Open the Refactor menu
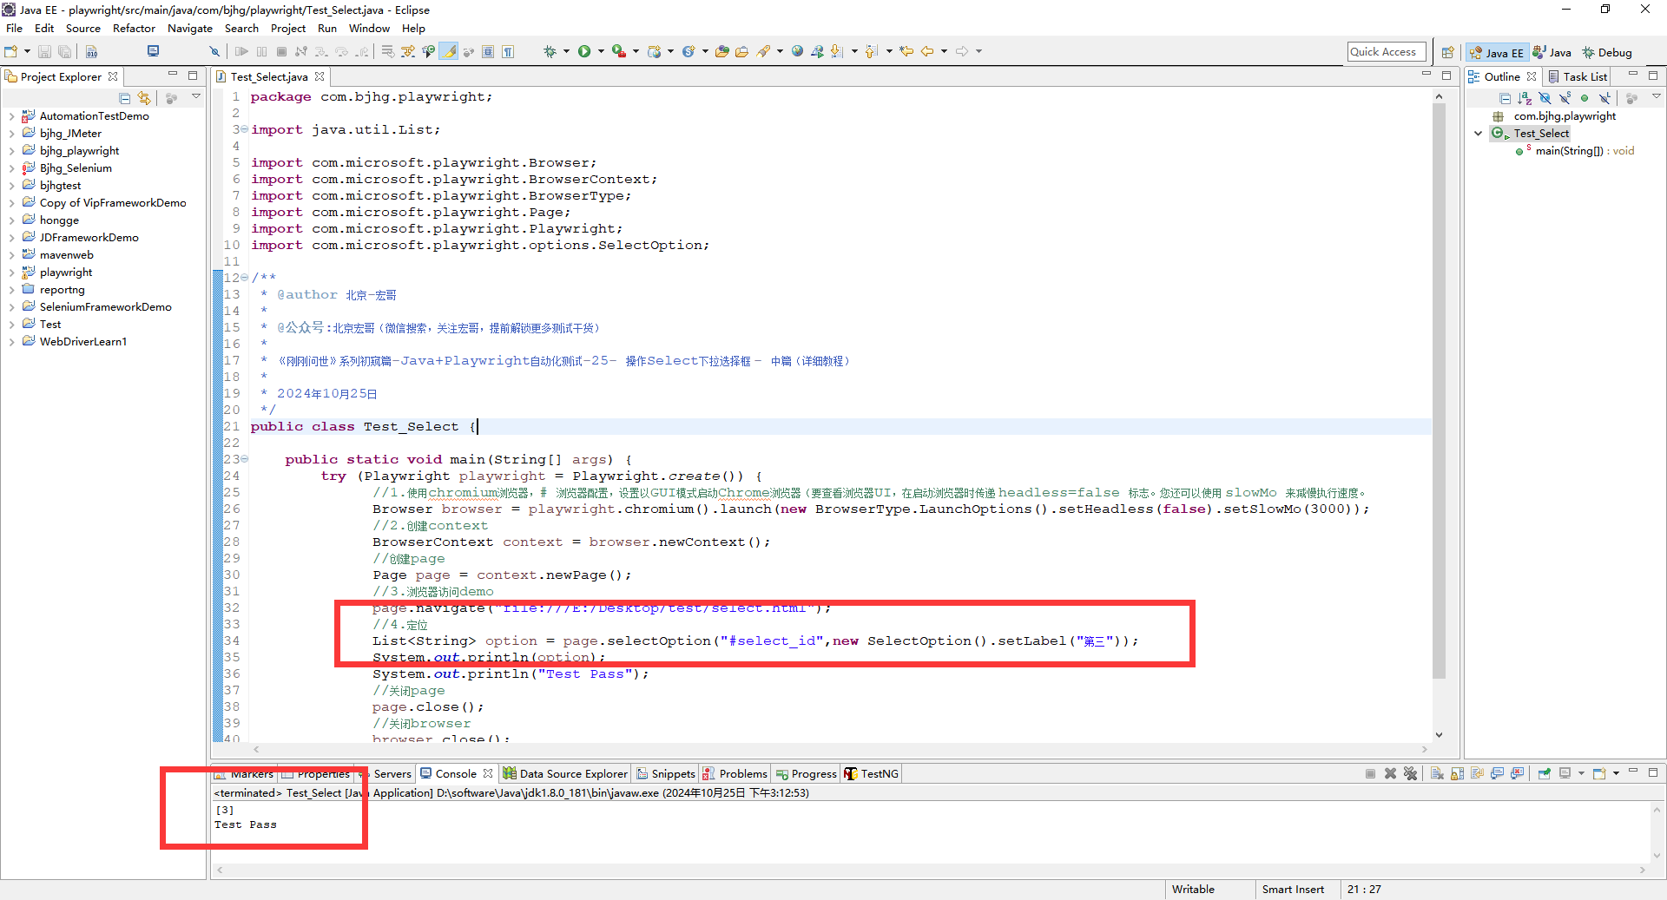The image size is (1667, 900). (x=134, y=28)
